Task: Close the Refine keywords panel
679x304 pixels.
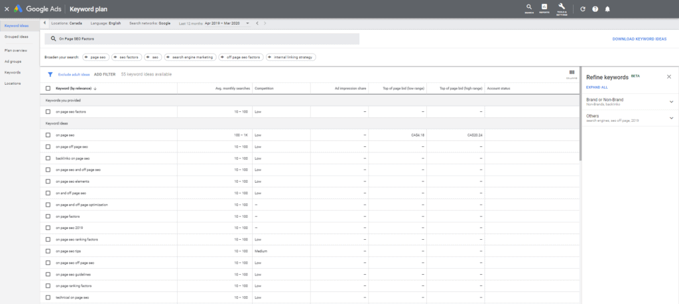Action: pyautogui.click(x=669, y=77)
